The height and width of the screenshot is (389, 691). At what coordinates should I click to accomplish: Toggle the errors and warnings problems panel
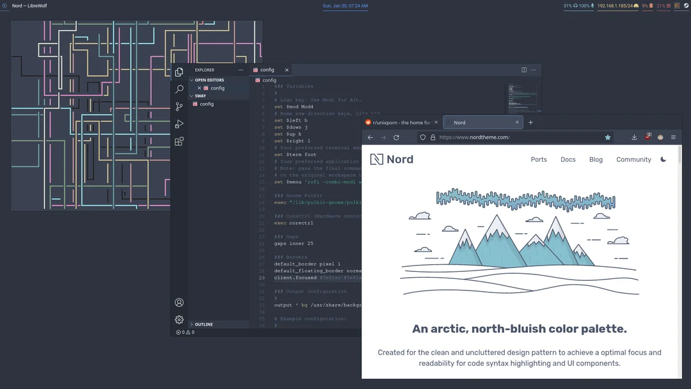point(185,333)
